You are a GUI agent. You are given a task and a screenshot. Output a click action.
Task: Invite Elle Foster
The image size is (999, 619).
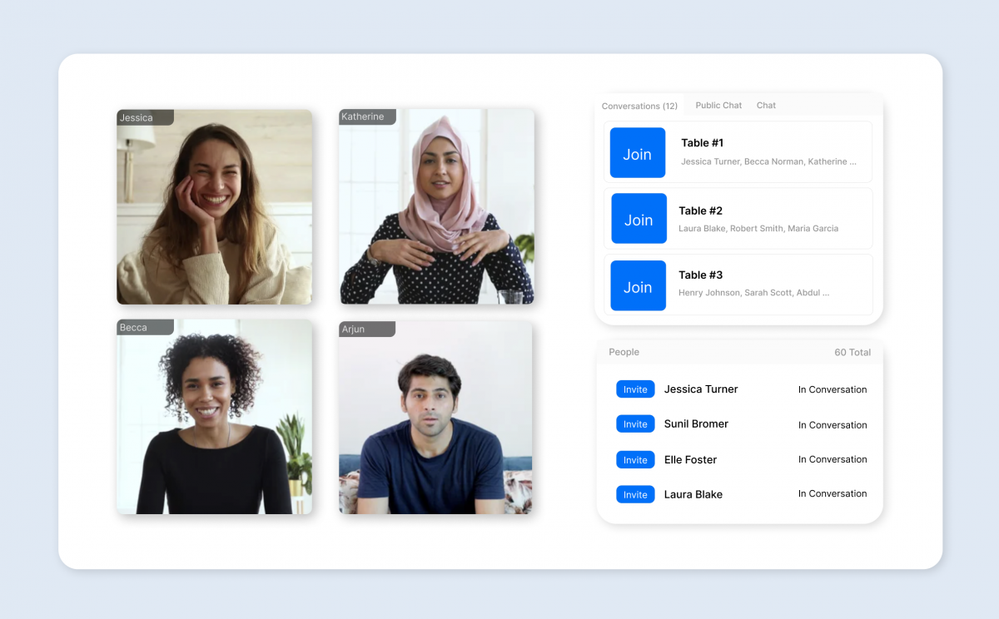coord(635,459)
